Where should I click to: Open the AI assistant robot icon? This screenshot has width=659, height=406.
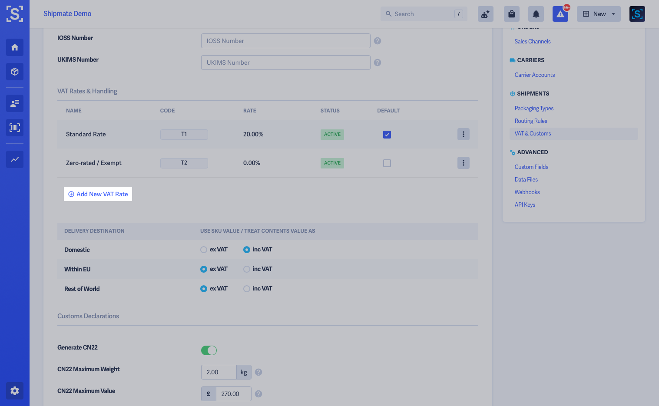(x=486, y=14)
